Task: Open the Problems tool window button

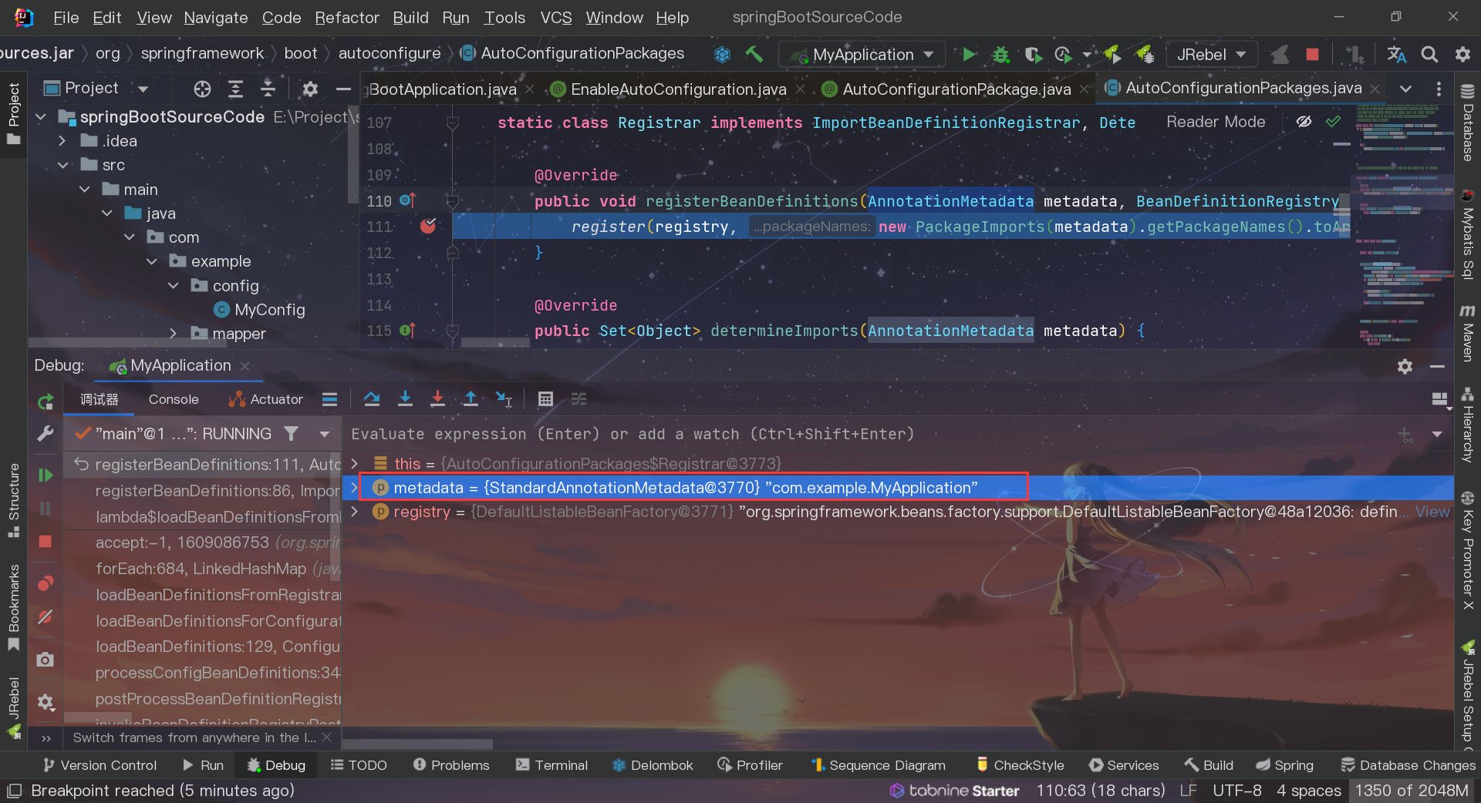Action: tap(451, 765)
